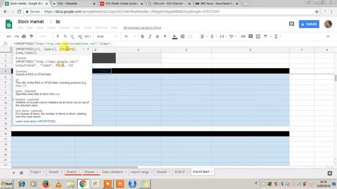Image resolution: width=337 pixels, height=189 pixels.
Task: Format as currency with dollar icon
Action: tap(57, 36)
